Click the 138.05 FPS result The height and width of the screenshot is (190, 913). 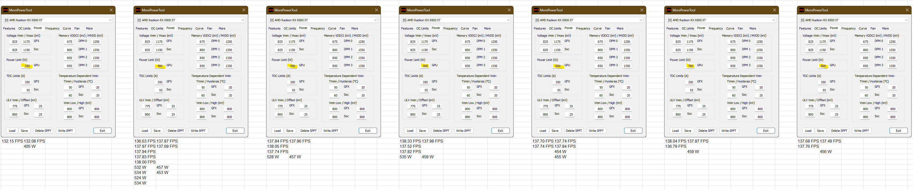pyautogui.click(x=278, y=146)
